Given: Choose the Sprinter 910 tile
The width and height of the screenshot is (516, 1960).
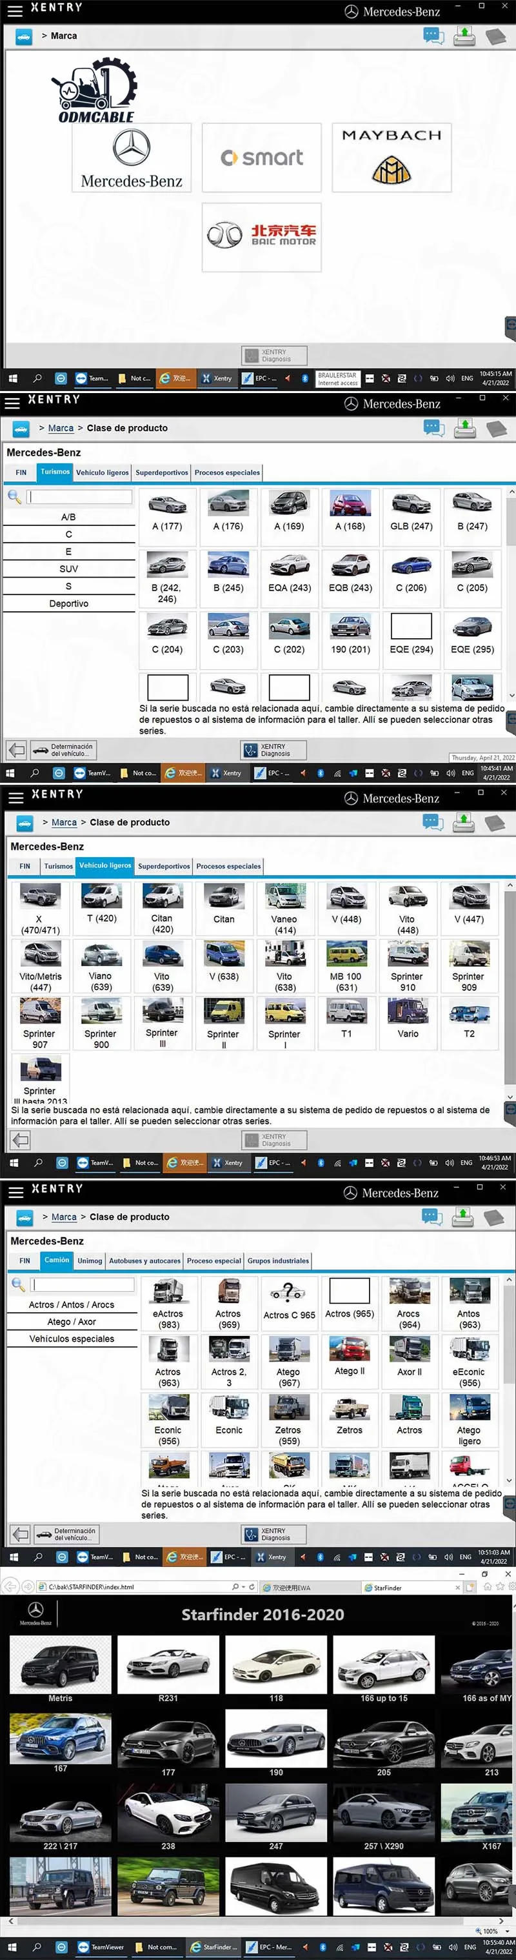Looking at the screenshot, I should point(408,966).
